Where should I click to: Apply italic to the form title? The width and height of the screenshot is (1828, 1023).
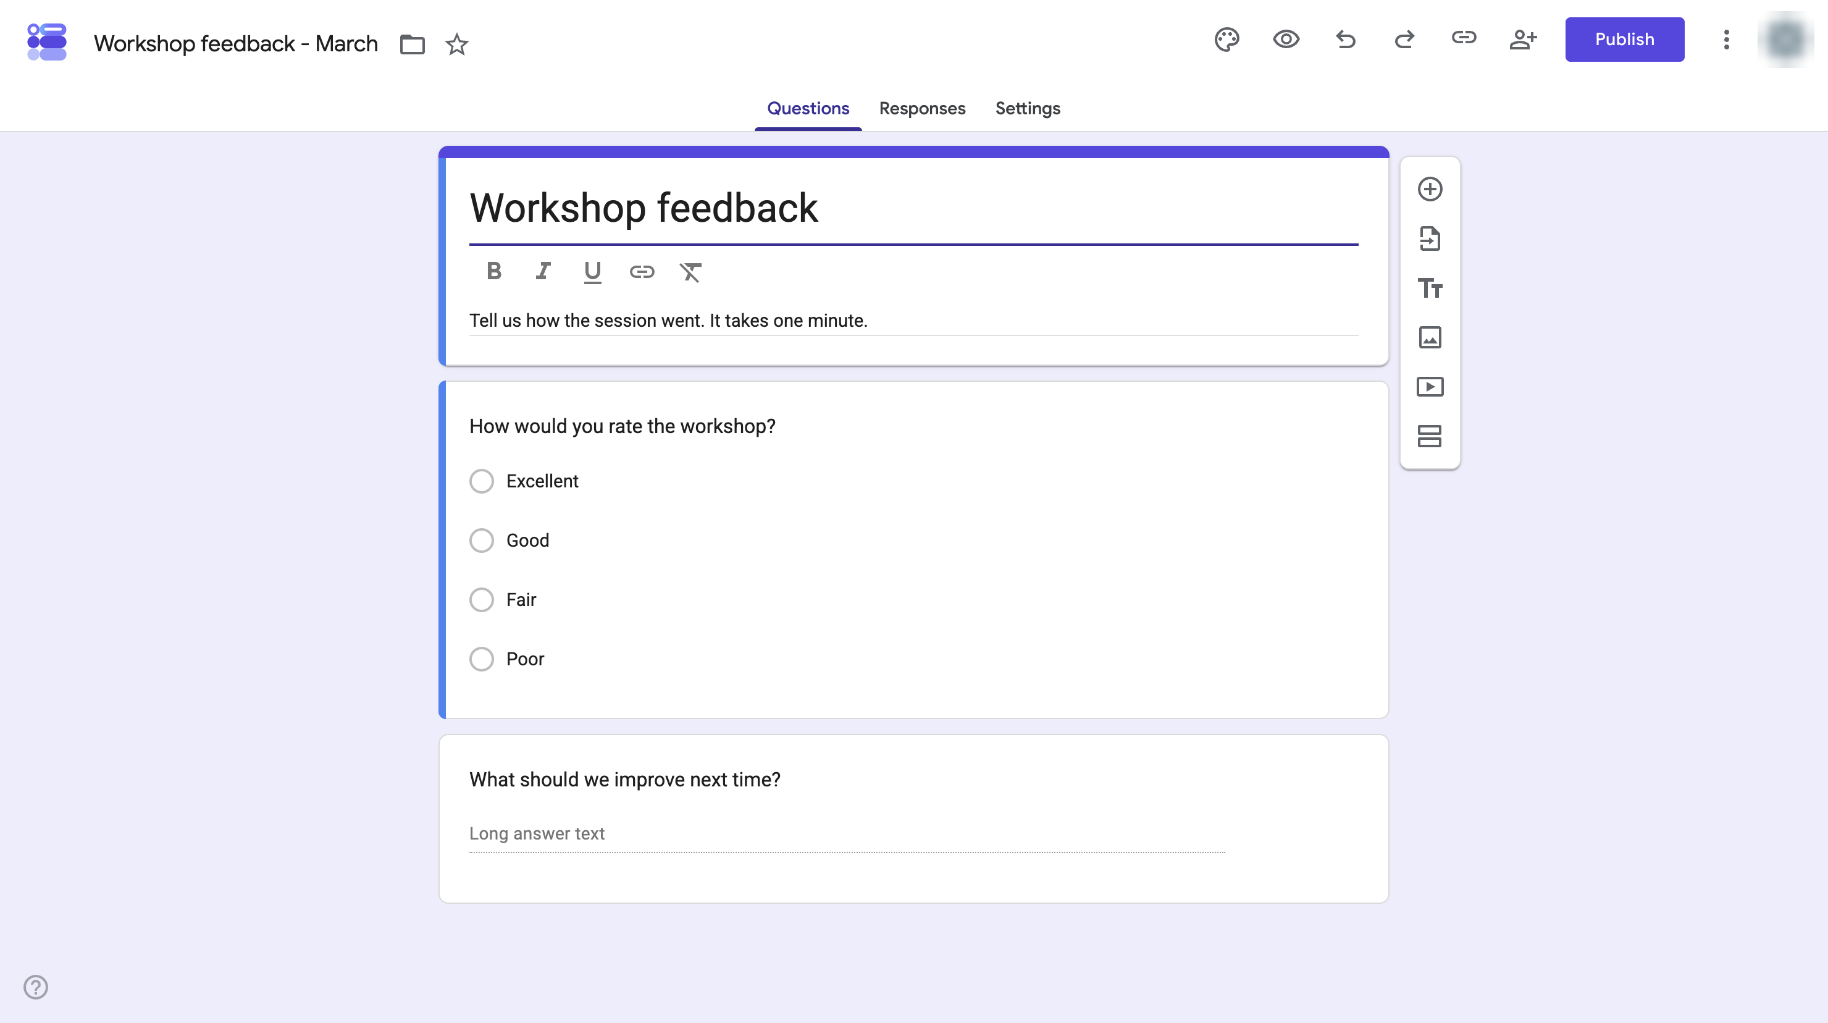pos(543,271)
